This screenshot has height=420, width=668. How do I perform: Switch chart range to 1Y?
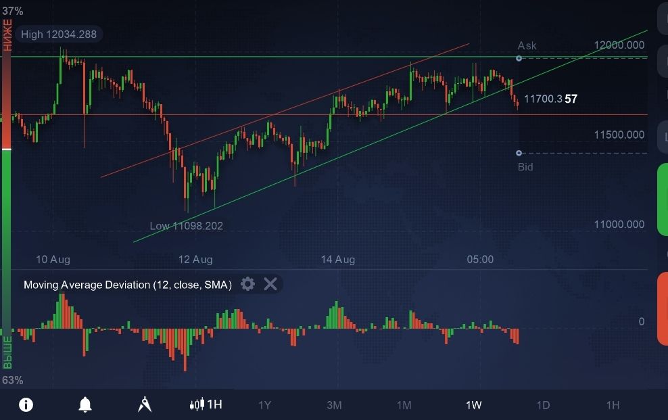[x=264, y=405]
